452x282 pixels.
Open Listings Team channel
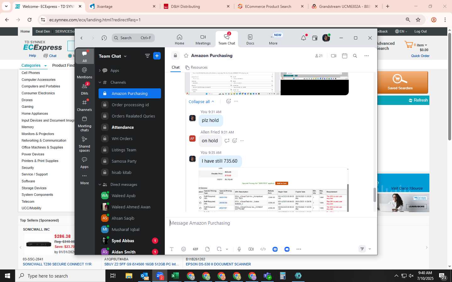pyautogui.click(x=130, y=150)
